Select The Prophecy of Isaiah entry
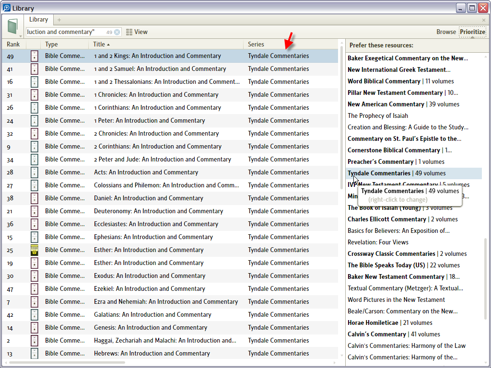Viewport: 491px width, 368px height. pos(378,116)
